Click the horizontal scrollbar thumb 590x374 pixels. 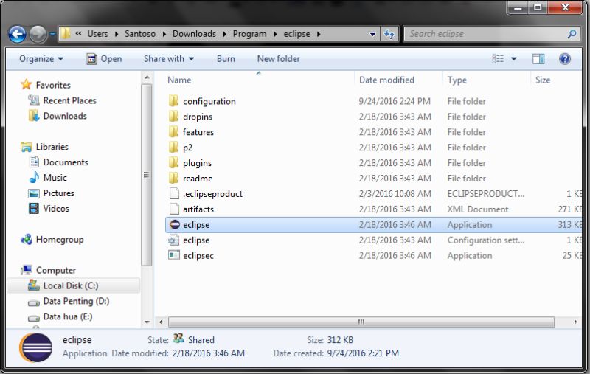pos(361,322)
